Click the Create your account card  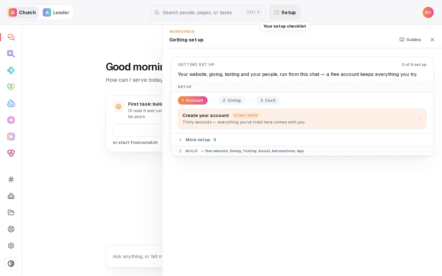[x=302, y=119]
